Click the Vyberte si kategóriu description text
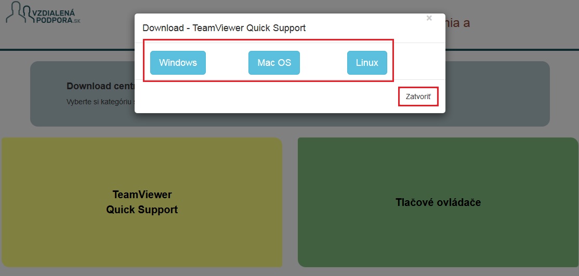Screen dimensions: 579x276 click(x=100, y=102)
